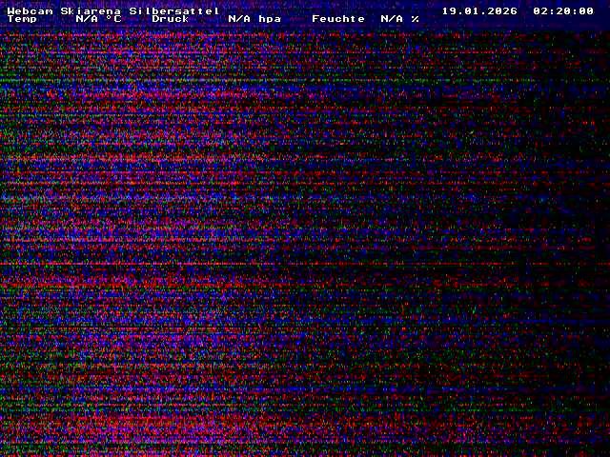Click the time '02:20:00' in the overlay
This screenshot has width=610, height=457.
coord(563,10)
